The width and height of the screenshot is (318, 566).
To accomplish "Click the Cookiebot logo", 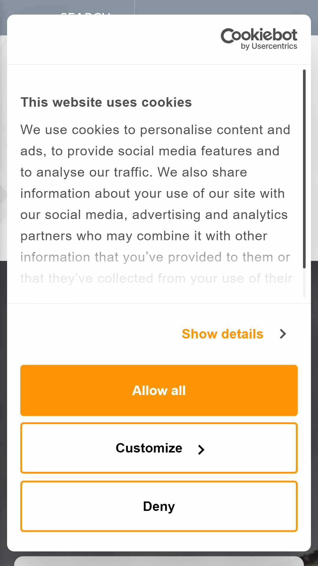I will (259, 39).
